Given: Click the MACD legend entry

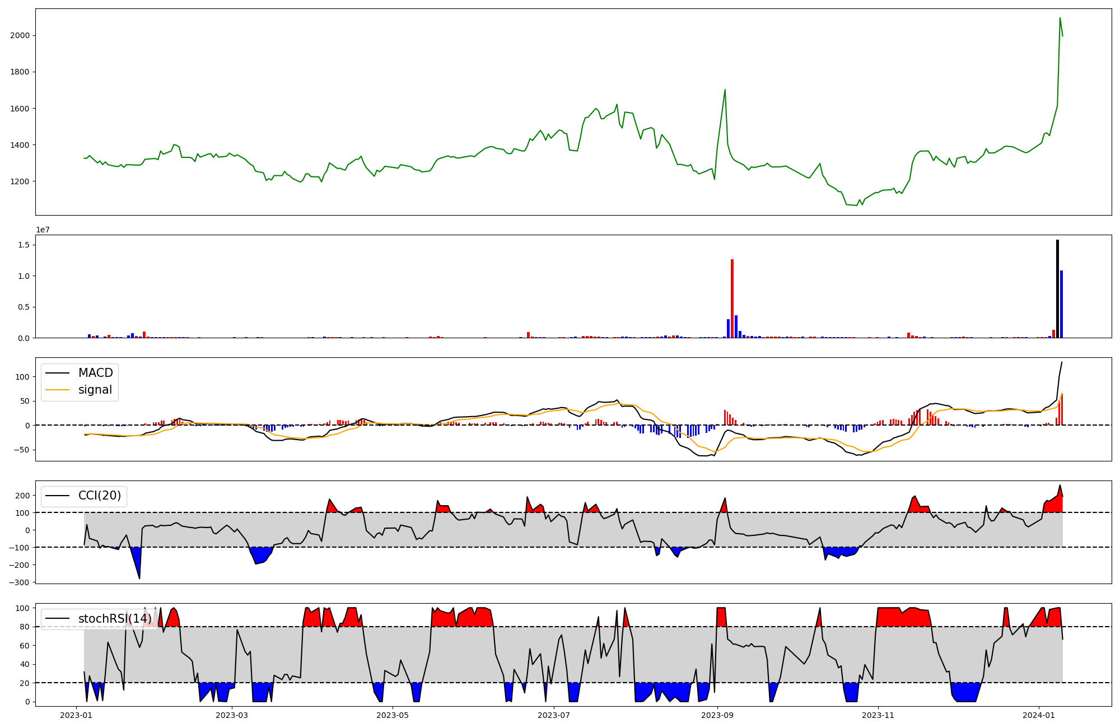Looking at the screenshot, I should [95, 373].
